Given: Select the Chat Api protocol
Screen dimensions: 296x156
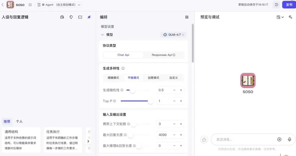Looking at the screenshot, I should click(x=123, y=55).
